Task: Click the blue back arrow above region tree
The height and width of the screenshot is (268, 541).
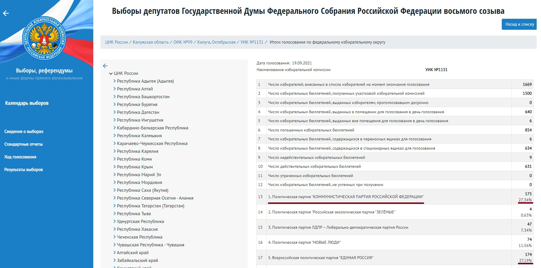Action: 105,66
